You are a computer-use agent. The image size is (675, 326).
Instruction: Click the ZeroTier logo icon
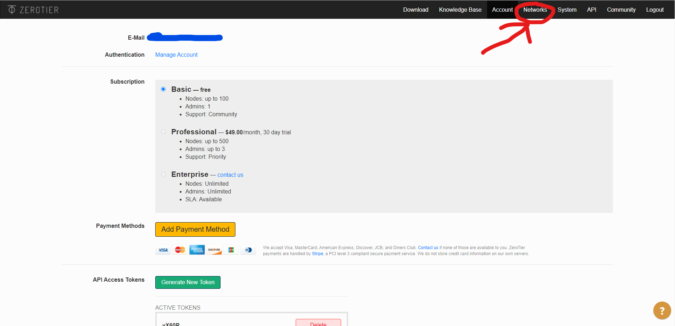[12, 10]
